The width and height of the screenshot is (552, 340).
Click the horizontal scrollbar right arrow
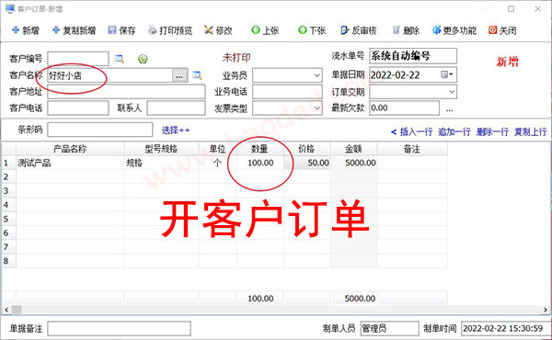[x=546, y=310]
